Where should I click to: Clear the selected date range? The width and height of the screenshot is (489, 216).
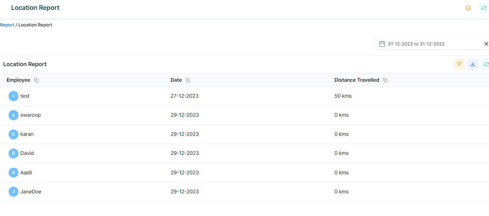[x=486, y=44]
